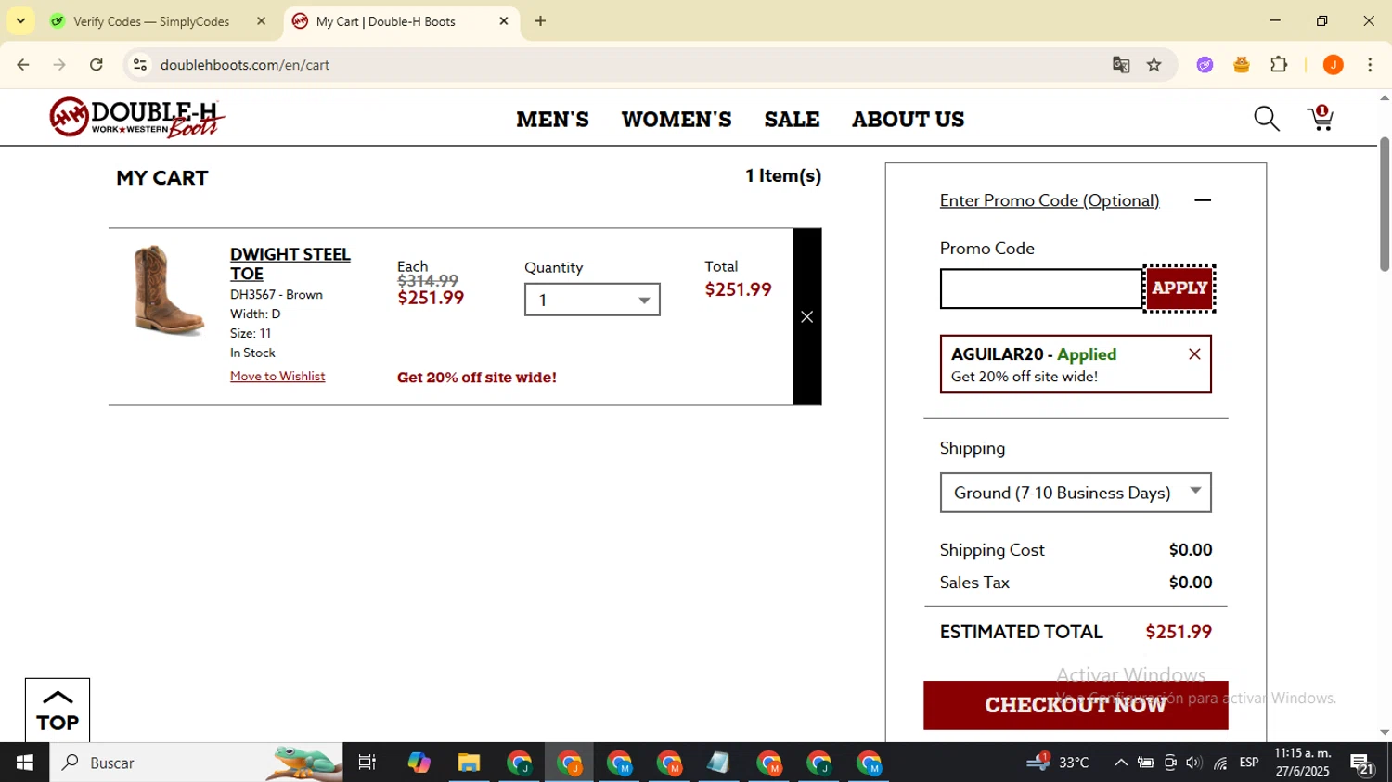Open Task View in taskbar
The width and height of the screenshot is (1392, 782).
pos(367,763)
